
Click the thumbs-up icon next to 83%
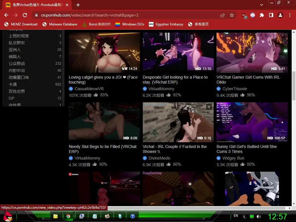click(96, 95)
